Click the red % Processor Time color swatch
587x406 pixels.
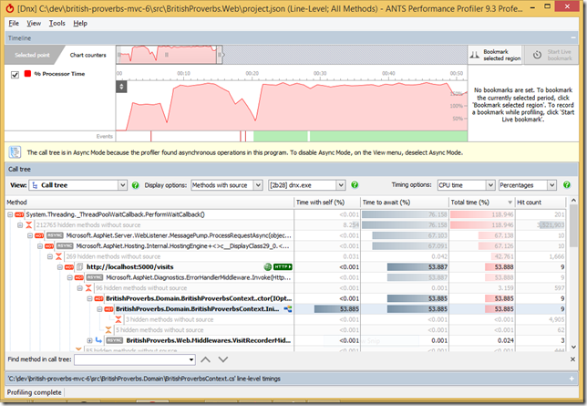(27, 74)
